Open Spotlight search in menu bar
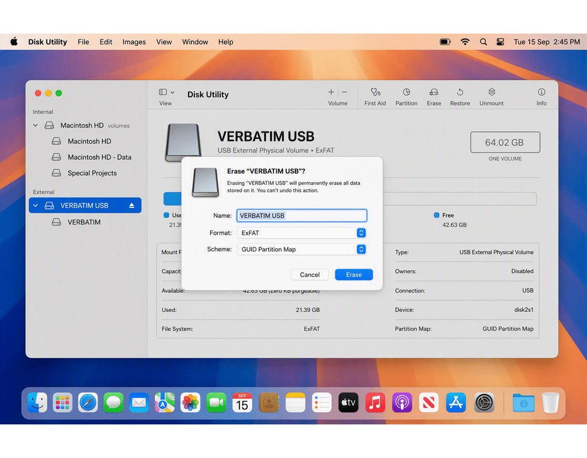587x458 pixels. pyautogui.click(x=483, y=42)
